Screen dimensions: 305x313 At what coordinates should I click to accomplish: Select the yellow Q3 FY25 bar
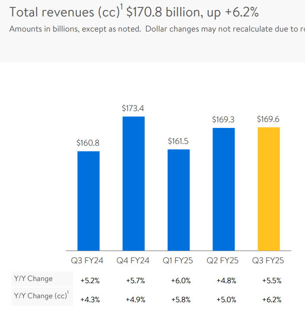[269, 189]
